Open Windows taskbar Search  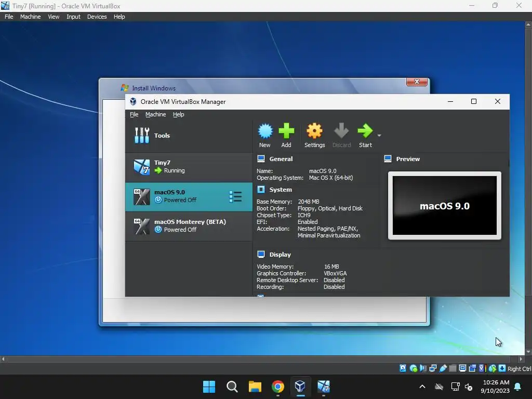[x=232, y=387]
